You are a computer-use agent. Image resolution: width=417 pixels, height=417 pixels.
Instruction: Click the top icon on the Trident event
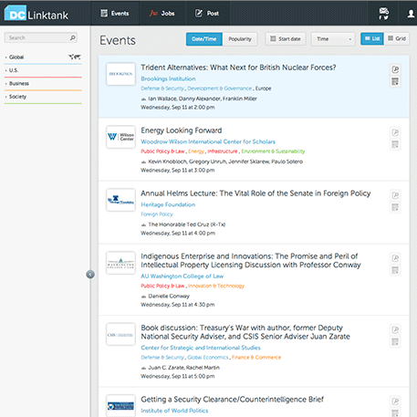[x=395, y=69]
